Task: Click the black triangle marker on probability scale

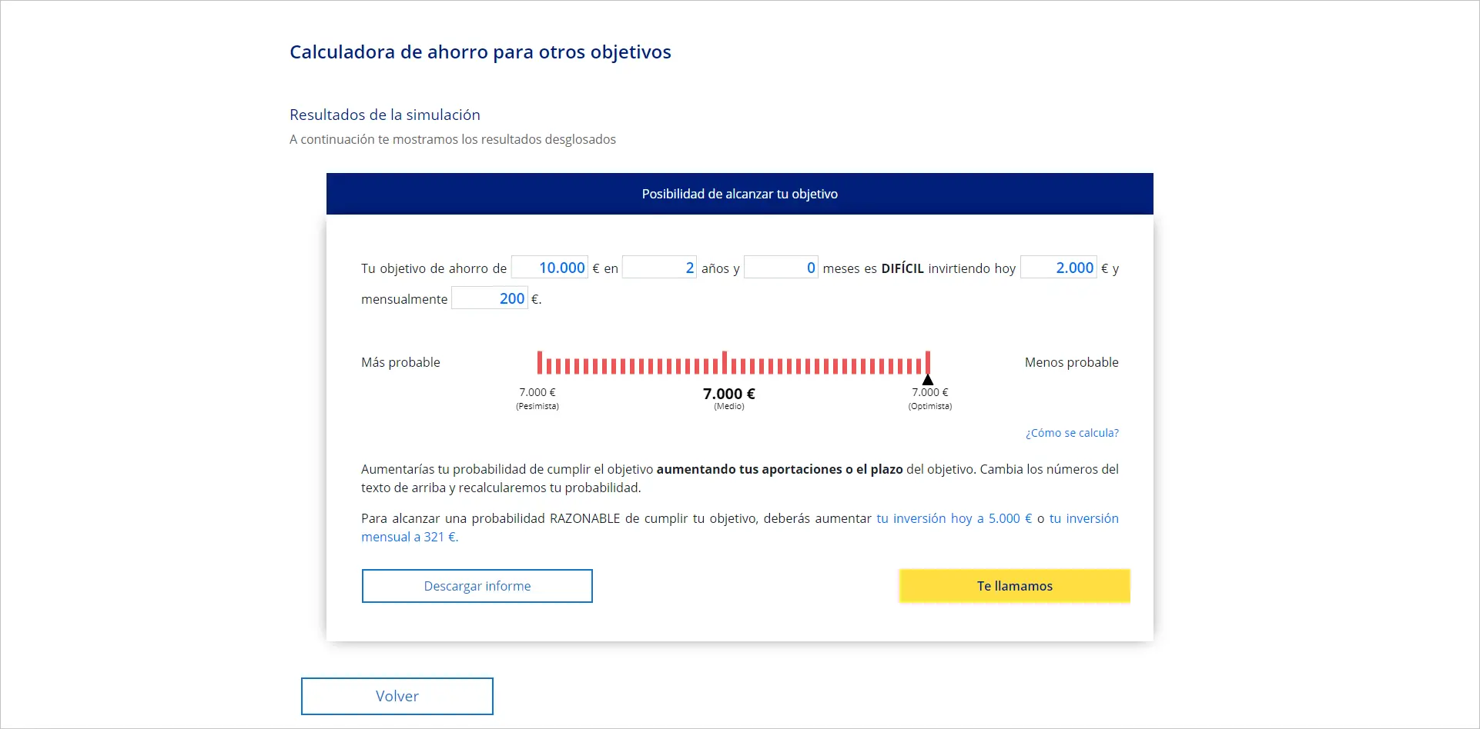Action: coord(928,380)
